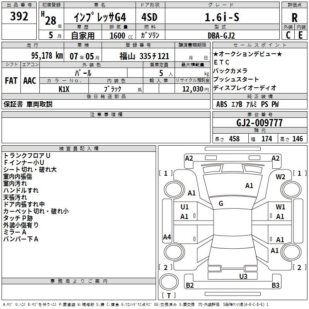This screenshot has height=309, width=309.
Task: Select the バックカメラ sales point
Action: point(230,71)
